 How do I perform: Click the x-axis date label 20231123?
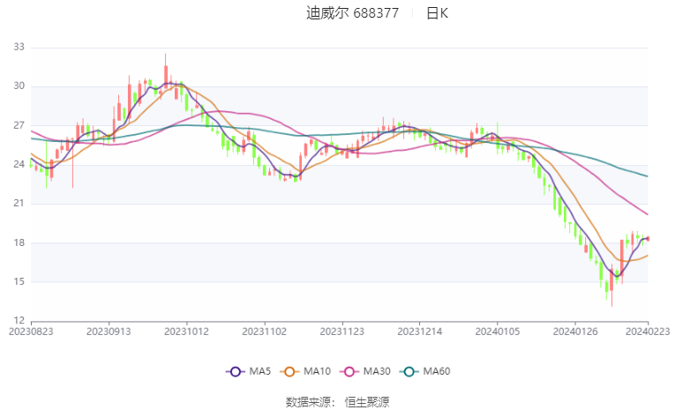pyautogui.click(x=342, y=332)
